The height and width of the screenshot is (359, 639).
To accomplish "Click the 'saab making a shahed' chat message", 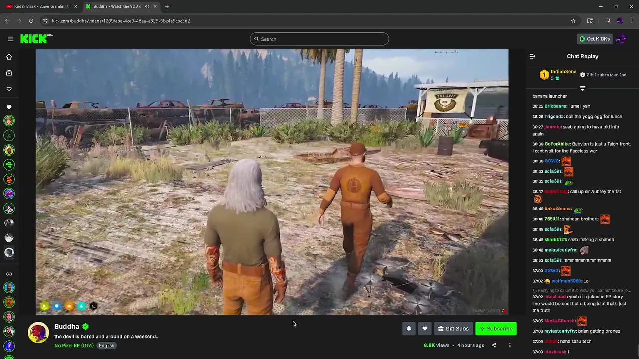I will (591, 240).
